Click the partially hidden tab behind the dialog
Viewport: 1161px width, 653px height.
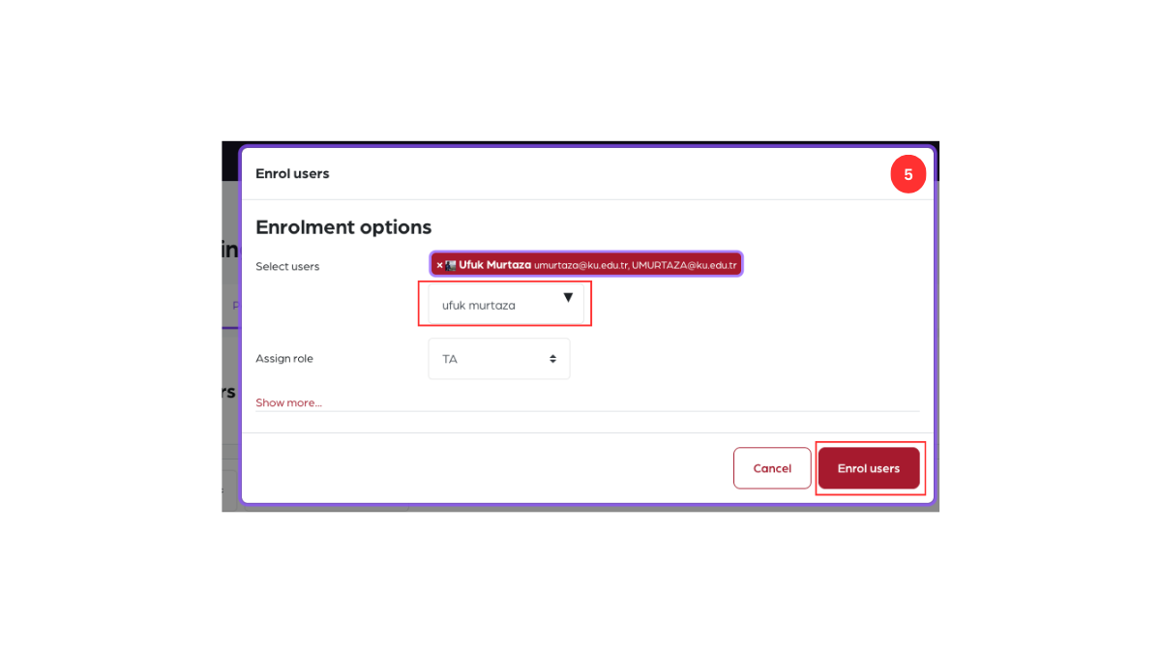233,306
